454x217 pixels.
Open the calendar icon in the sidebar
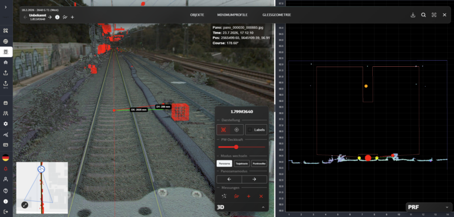pos(6,103)
